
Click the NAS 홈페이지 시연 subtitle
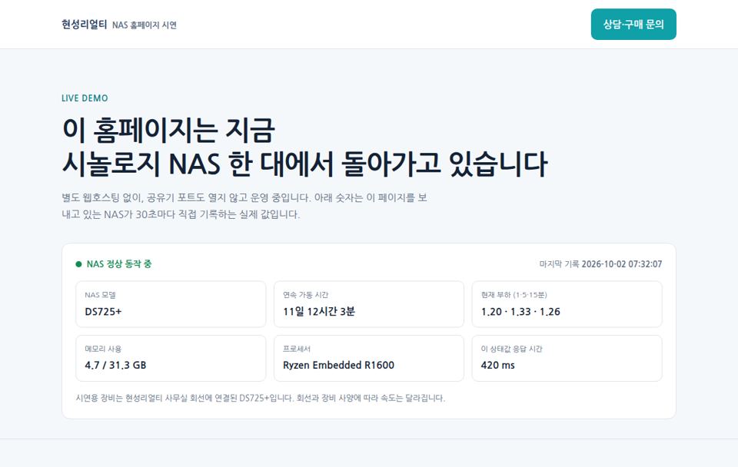tap(145, 25)
